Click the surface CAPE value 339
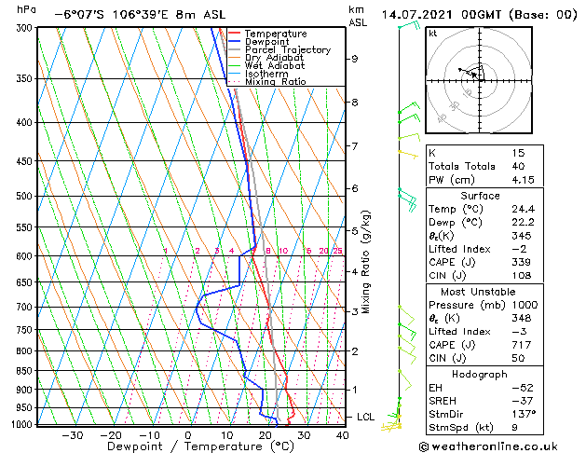 (522, 262)
